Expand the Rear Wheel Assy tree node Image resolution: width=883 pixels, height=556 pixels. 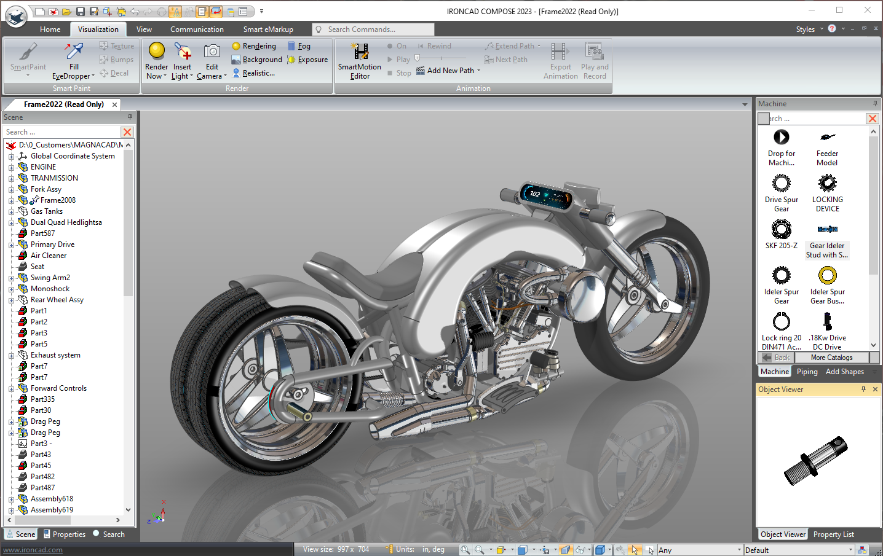[x=11, y=300]
